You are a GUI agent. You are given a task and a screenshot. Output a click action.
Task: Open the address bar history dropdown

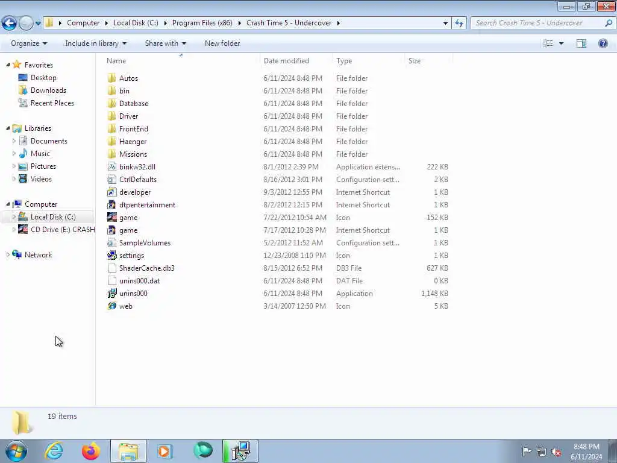pos(445,23)
